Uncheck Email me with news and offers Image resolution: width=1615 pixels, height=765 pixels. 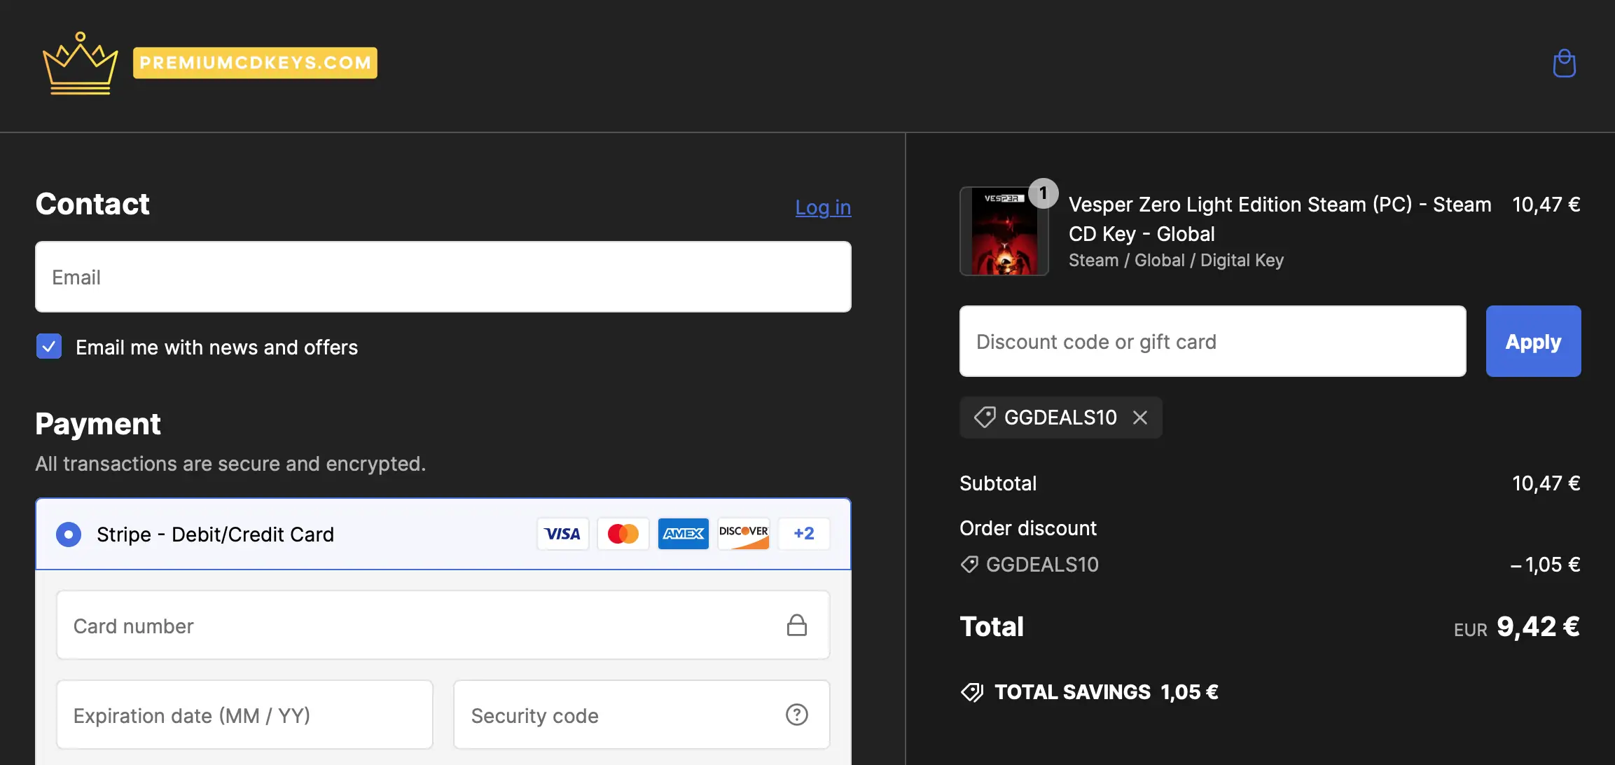pos(49,347)
